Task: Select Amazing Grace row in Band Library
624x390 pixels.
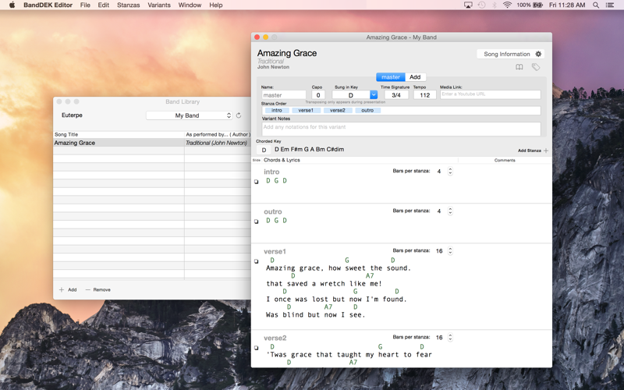Action: tap(152, 143)
